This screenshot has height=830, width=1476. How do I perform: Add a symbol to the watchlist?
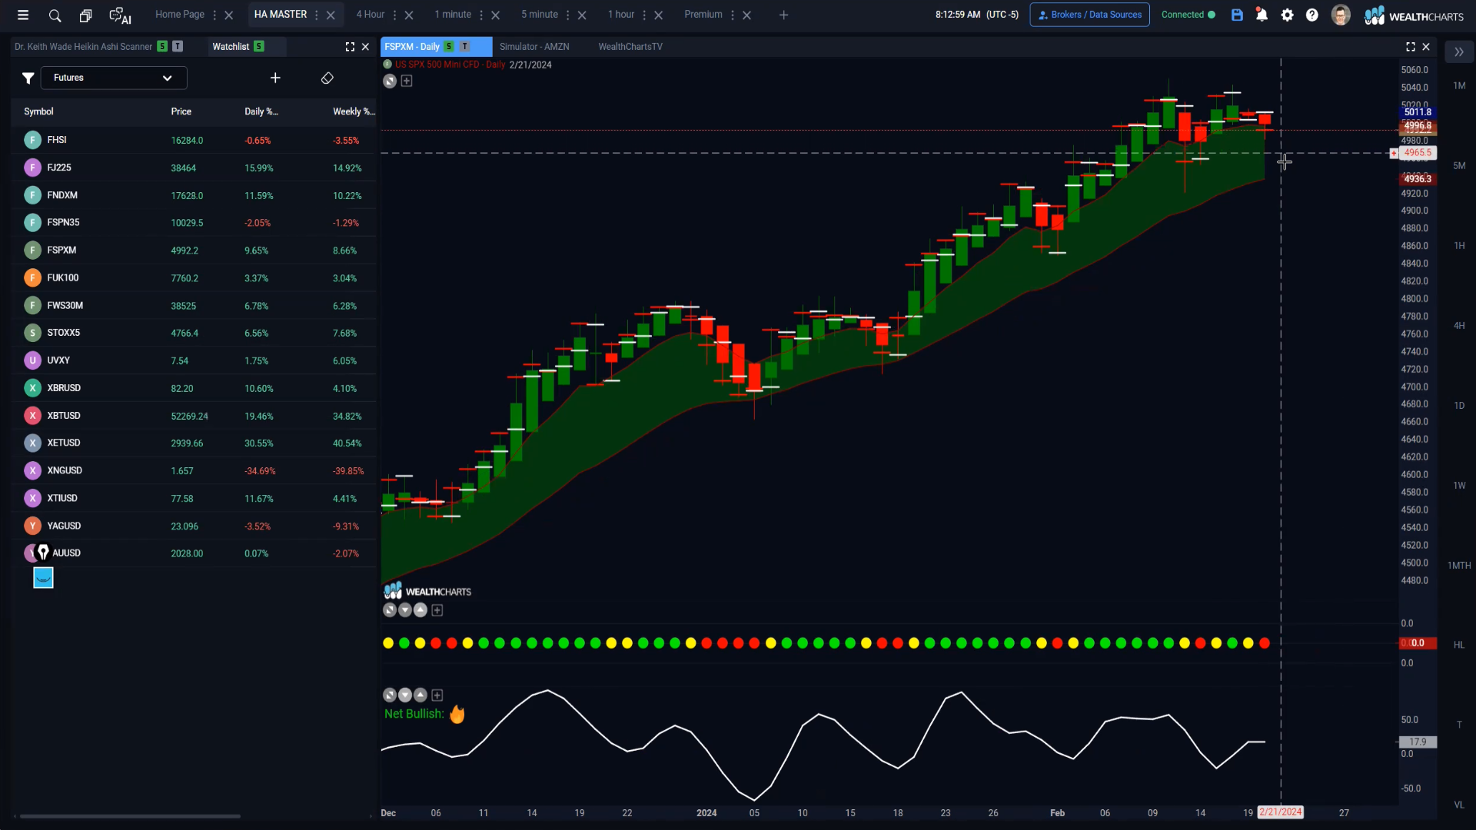pos(275,78)
